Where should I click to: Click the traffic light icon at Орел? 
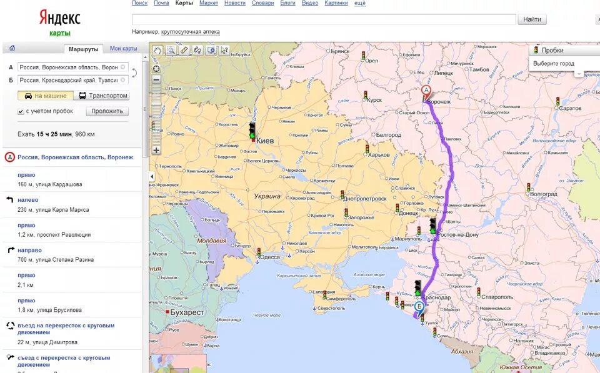pos(364,56)
